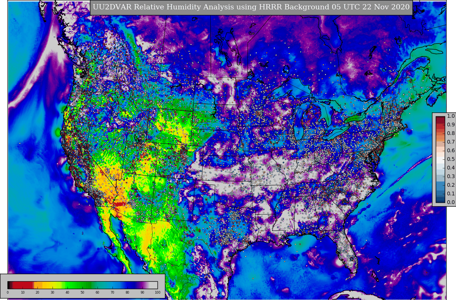Click the 70 tick label on humidity colorbar
This screenshot has width=456, height=300.
[x=112, y=292]
